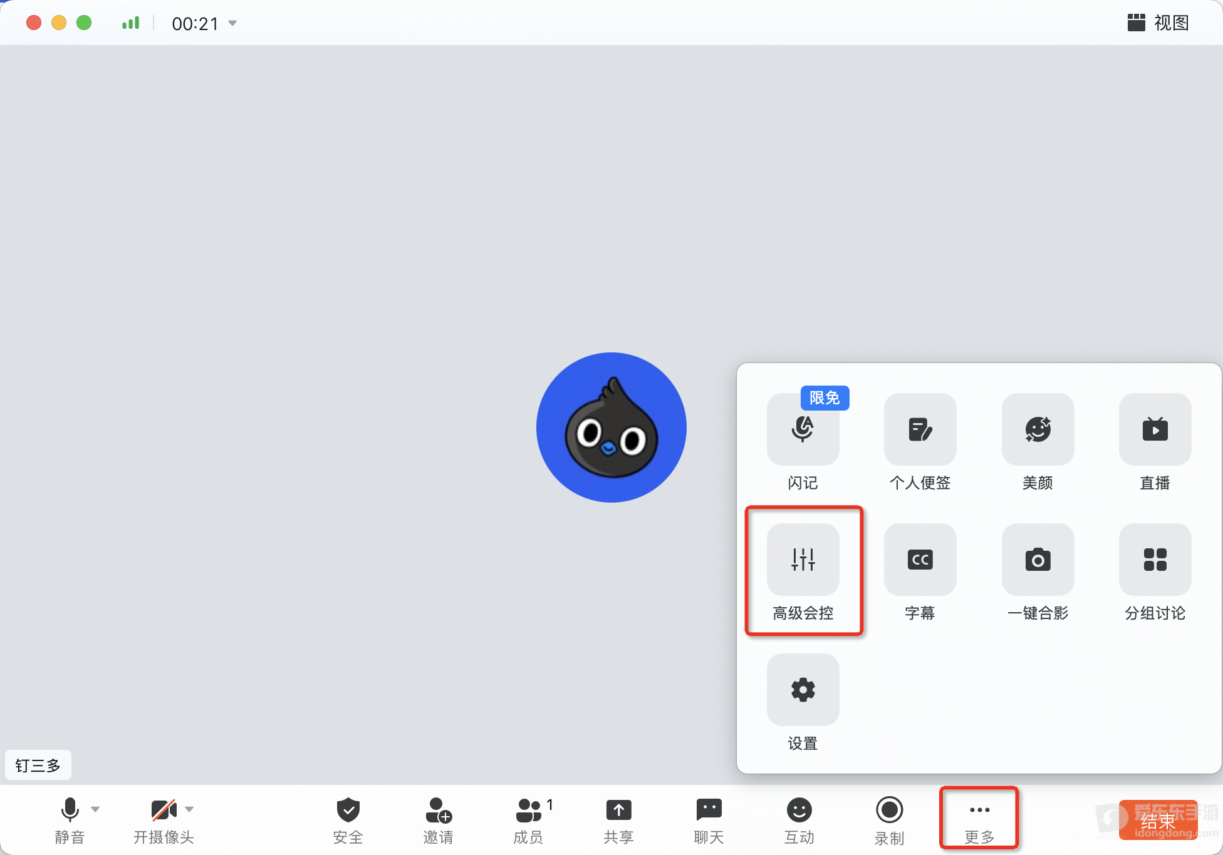Start screen sharing with 共享

(618, 821)
